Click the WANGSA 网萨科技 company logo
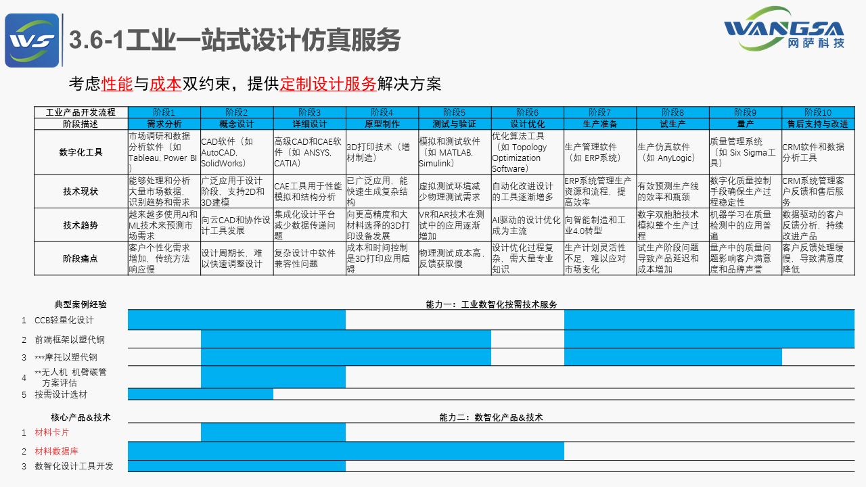 pos(783,28)
